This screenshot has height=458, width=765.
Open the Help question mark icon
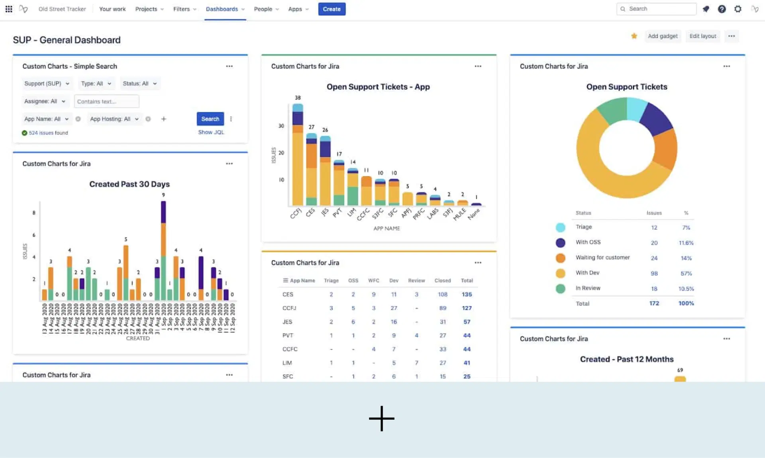pos(722,9)
